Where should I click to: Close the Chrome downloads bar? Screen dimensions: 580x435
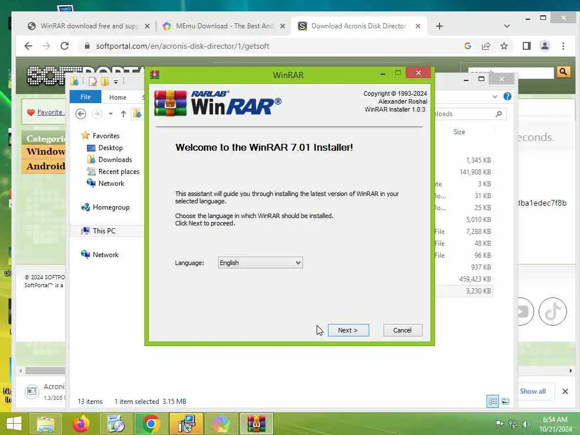pos(565,391)
